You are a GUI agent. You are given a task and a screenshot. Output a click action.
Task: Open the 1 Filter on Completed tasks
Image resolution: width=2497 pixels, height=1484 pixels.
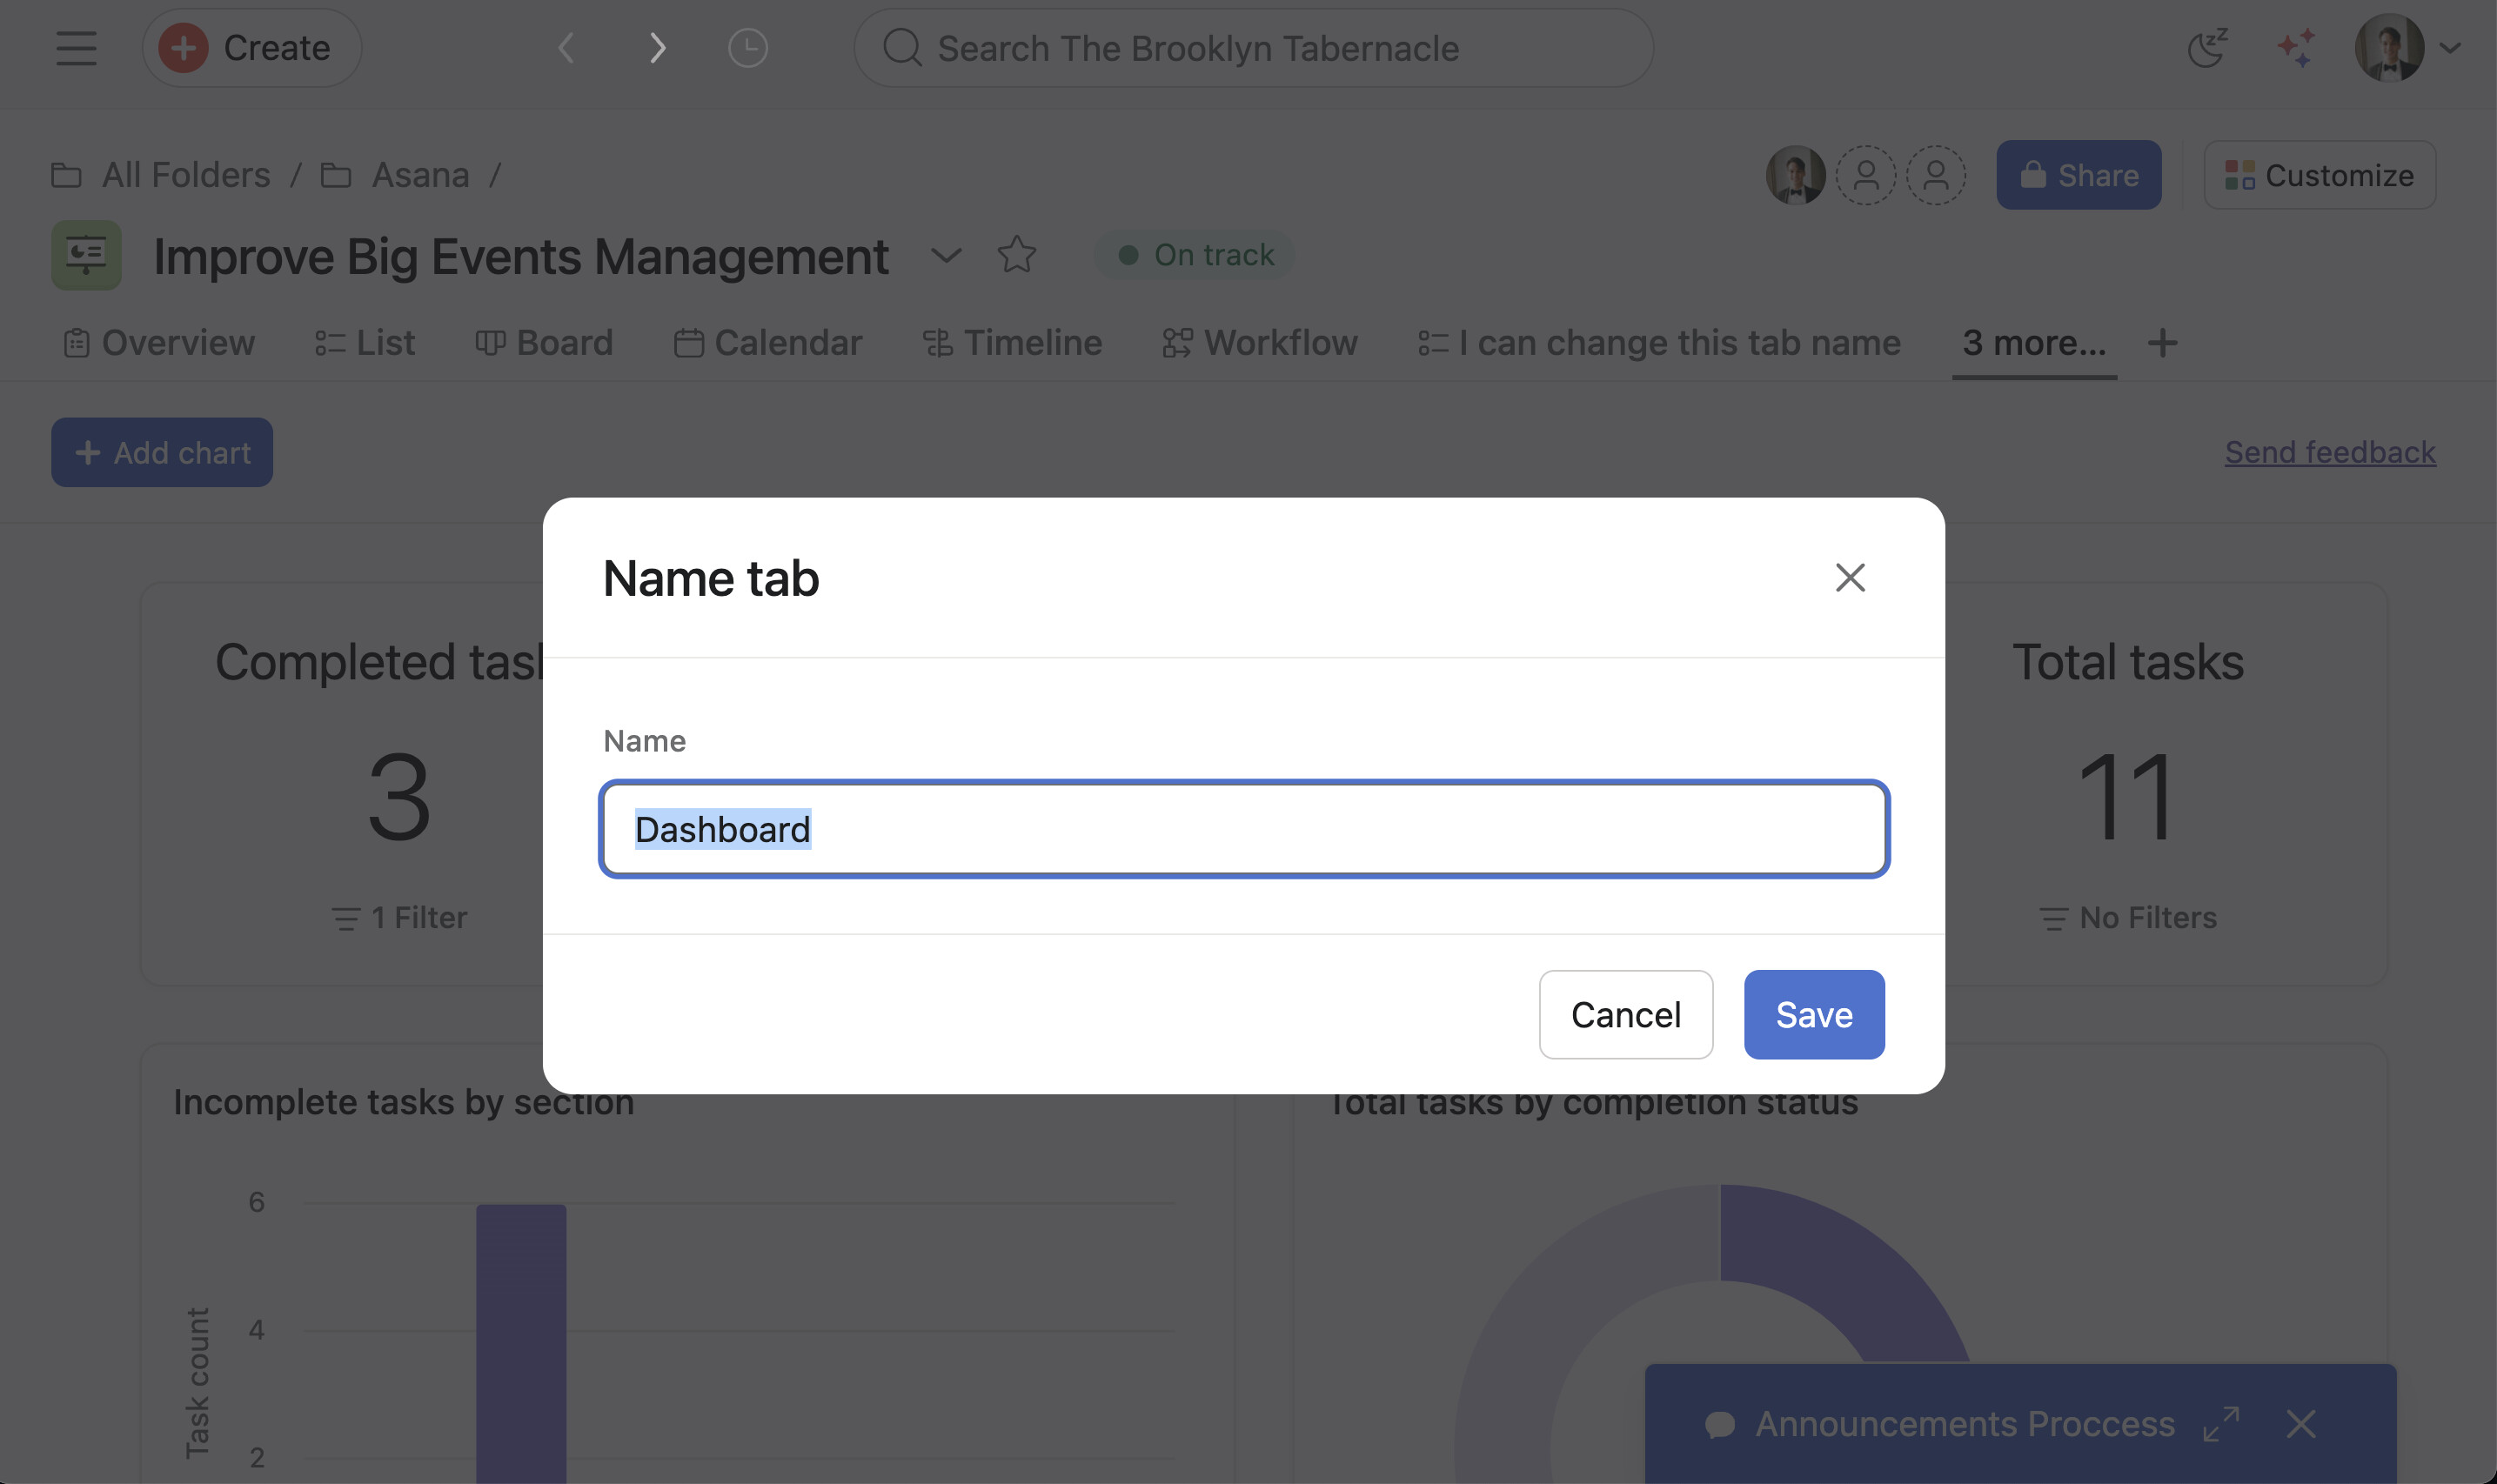399,917
